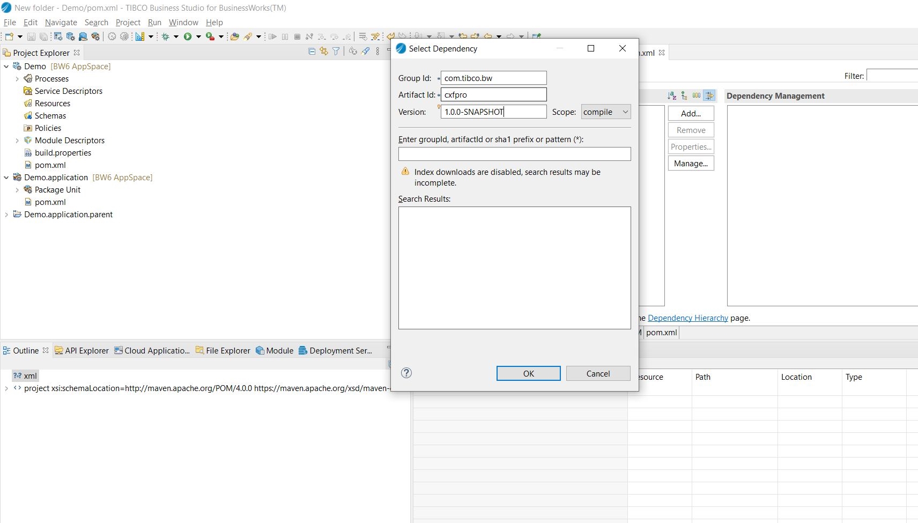Image resolution: width=918 pixels, height=523 pixels.
Task: Open the Debug button dropdown arrow
Action: coord(176,36)
